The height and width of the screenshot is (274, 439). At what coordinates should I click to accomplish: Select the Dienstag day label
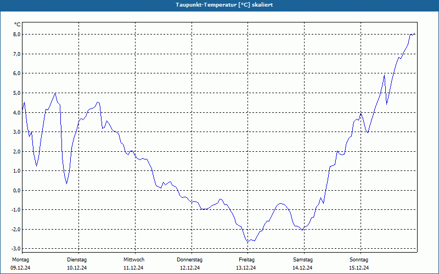pyautogui.click(x=77, y=260)
